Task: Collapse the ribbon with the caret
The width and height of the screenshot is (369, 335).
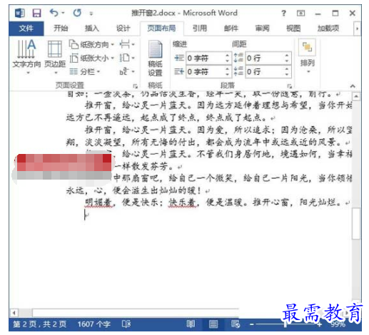Action: pyautogui.click(x=353, y=86)
